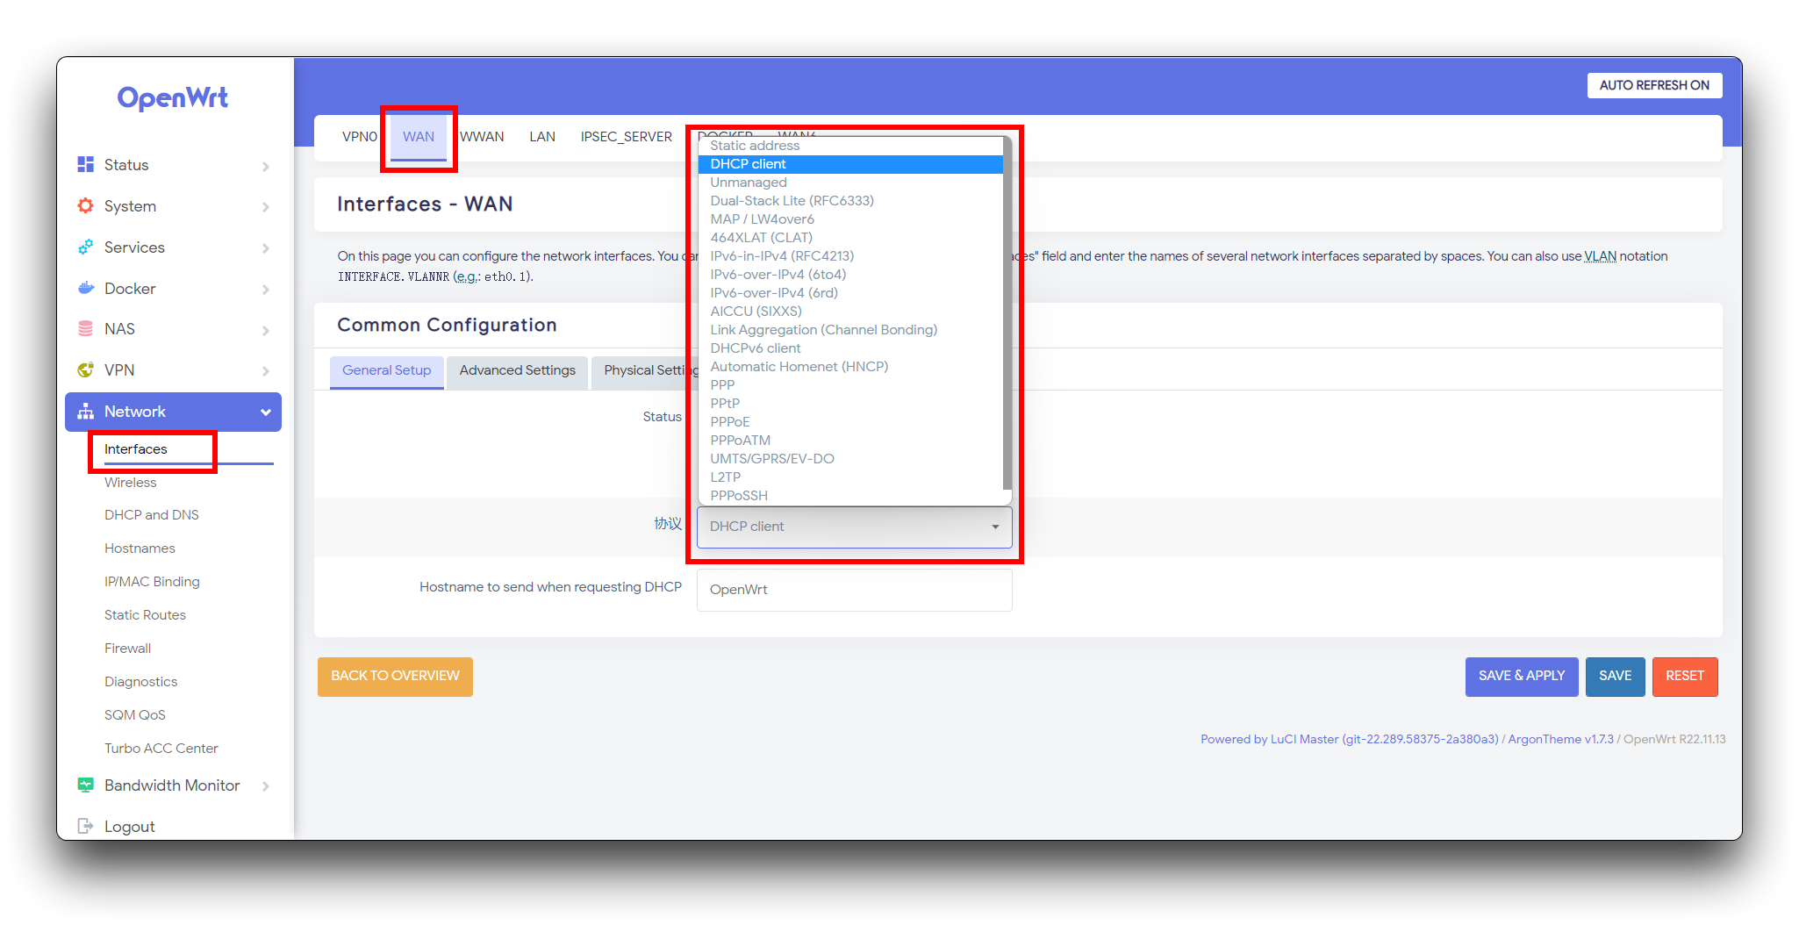
Task: Click the Network topology icon
Action: click(85, 412)
